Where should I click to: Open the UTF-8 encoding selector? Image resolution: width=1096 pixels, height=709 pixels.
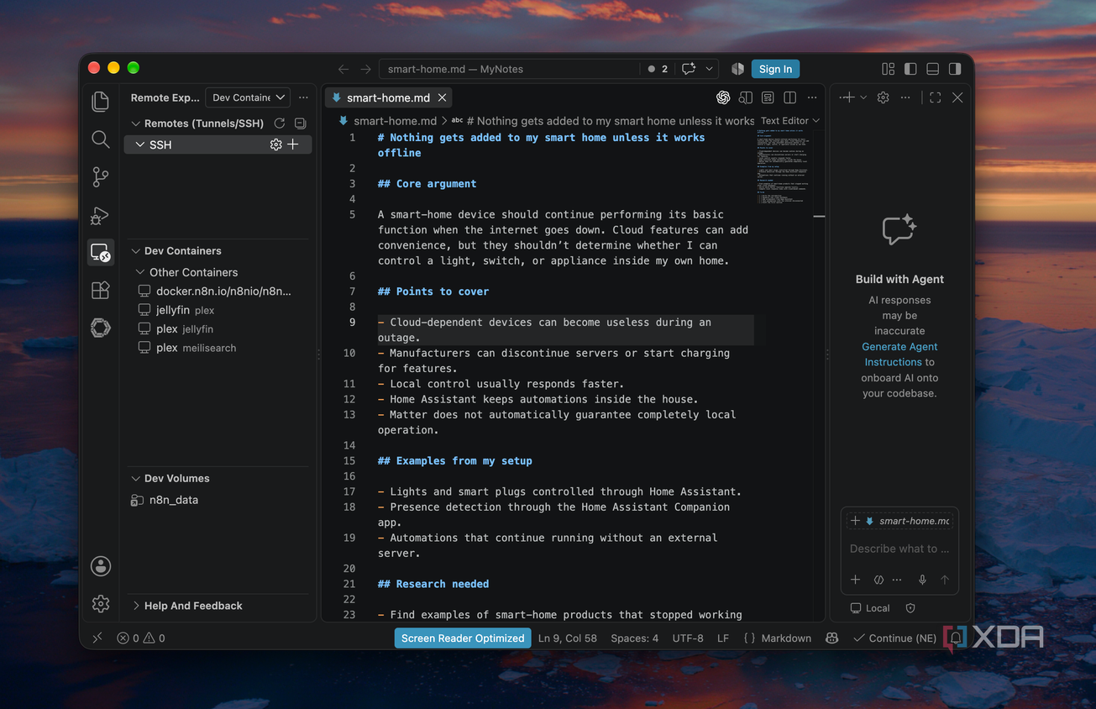click(x=688, y=638)
